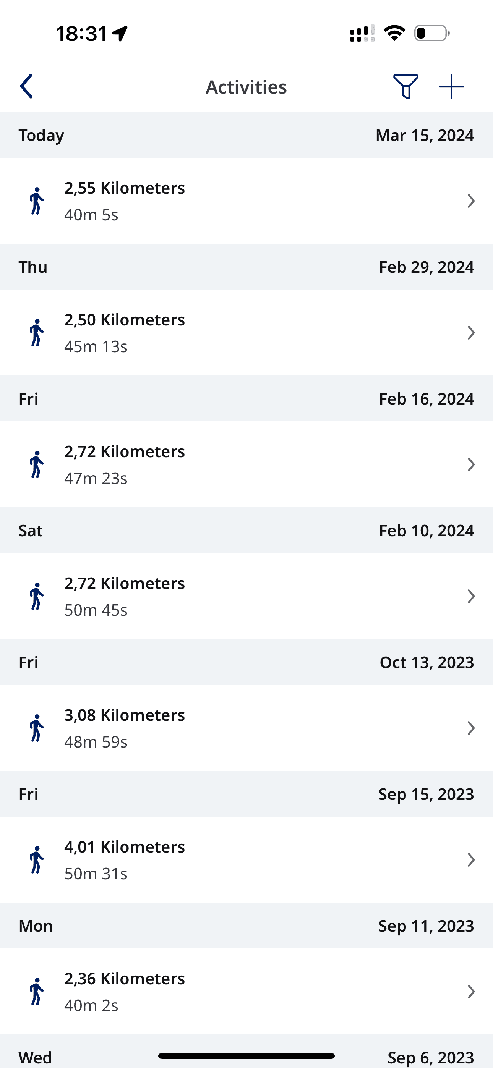Open the 2,50 Kilometers activity entry
The image size is (493, 1068).
pos(246,332)
